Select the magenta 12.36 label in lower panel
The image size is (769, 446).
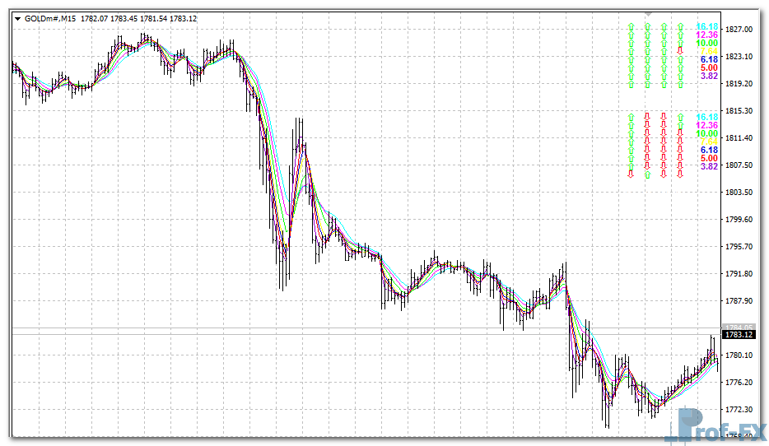tap(707, 125)
